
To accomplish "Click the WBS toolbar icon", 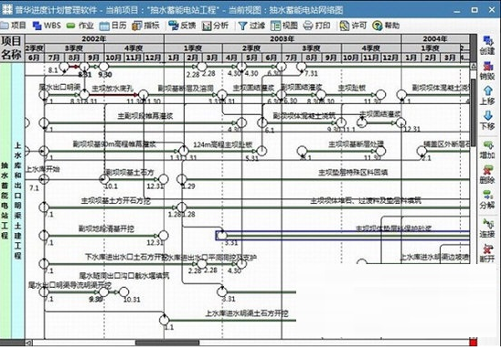I will click(47, 26).
